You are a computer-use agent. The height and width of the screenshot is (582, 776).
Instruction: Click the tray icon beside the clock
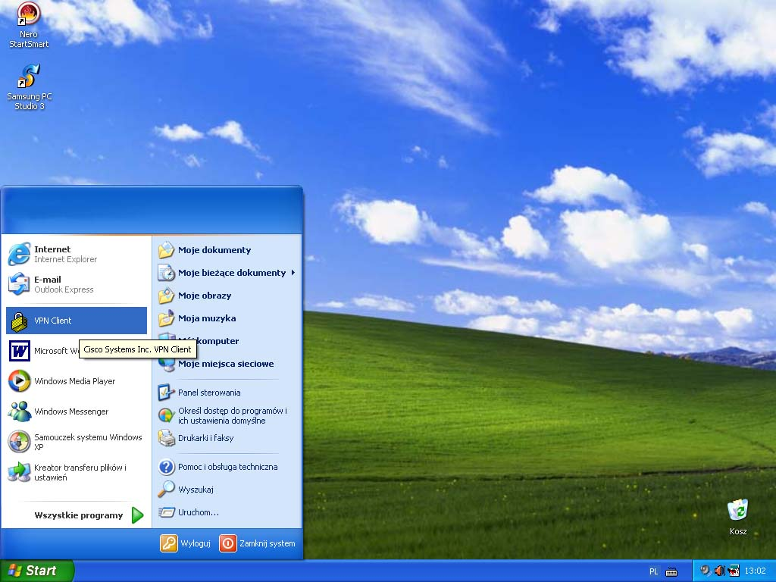[x=734, y=571]
